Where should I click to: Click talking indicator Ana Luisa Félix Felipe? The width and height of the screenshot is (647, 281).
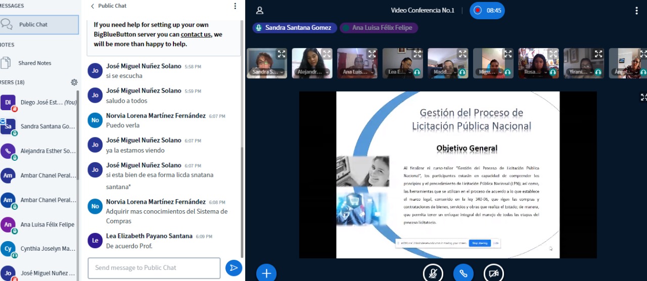pos(379,28)
